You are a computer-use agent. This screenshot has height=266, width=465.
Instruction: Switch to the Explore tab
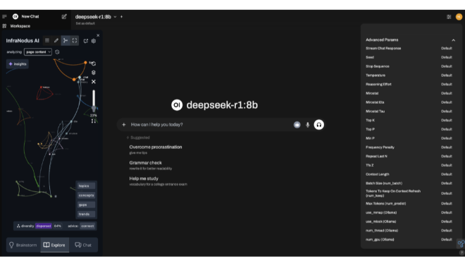(54, 245)
